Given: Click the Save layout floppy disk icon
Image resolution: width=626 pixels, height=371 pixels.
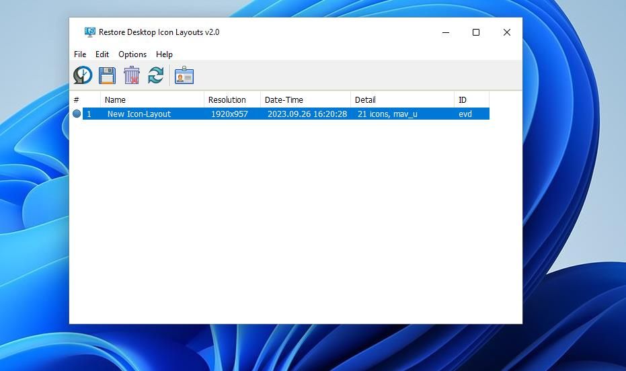Looking at the screenshot, I should 107,75.
